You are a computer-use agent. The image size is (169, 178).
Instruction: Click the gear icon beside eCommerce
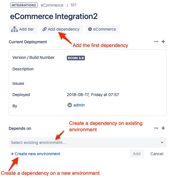point(90,29)
